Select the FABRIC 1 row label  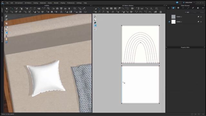point(179,22)
